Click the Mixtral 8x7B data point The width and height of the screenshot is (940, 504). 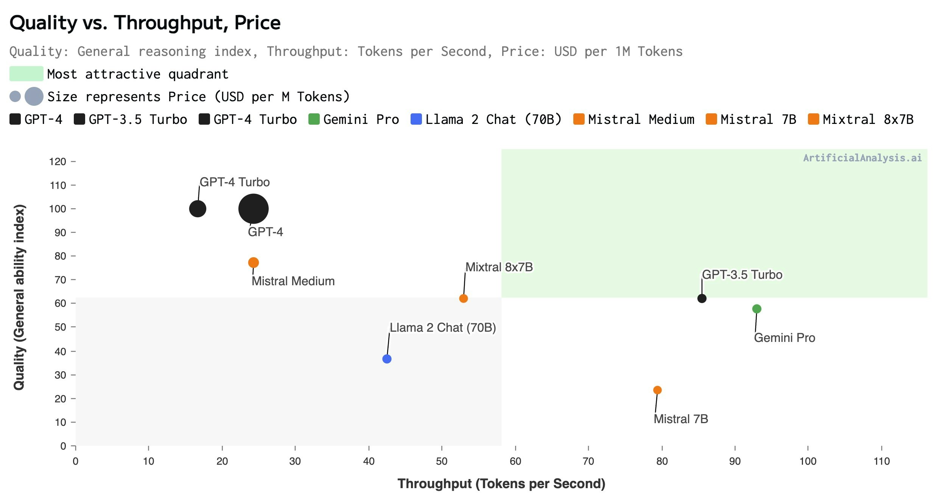pyautogui.click(x=463, y=298)
